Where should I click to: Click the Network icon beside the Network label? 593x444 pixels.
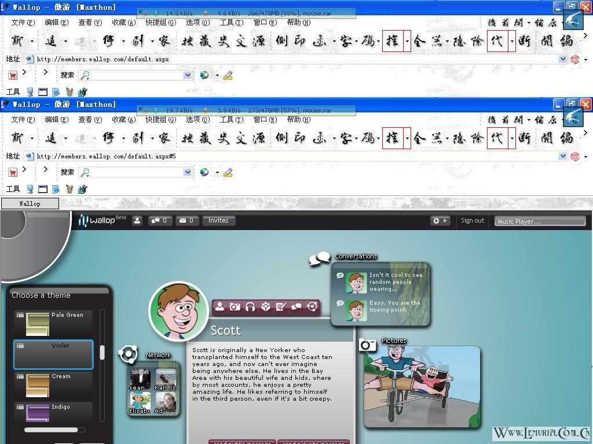[x=128, y=354]
